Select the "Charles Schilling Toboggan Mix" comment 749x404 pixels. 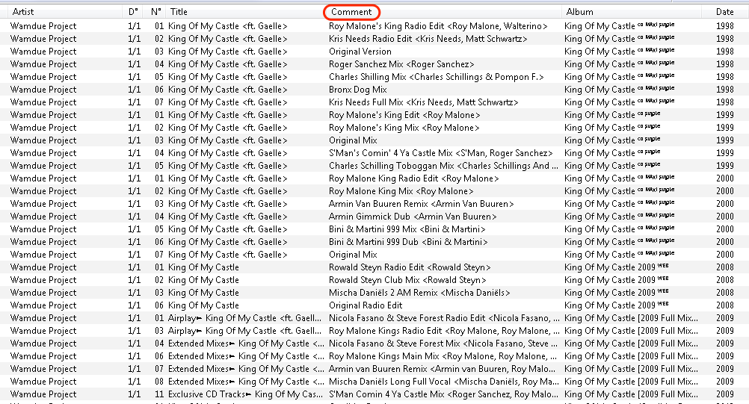(443, 166)
